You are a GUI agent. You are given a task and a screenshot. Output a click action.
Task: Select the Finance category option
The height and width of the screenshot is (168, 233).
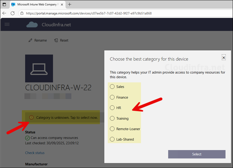[112, 97]
